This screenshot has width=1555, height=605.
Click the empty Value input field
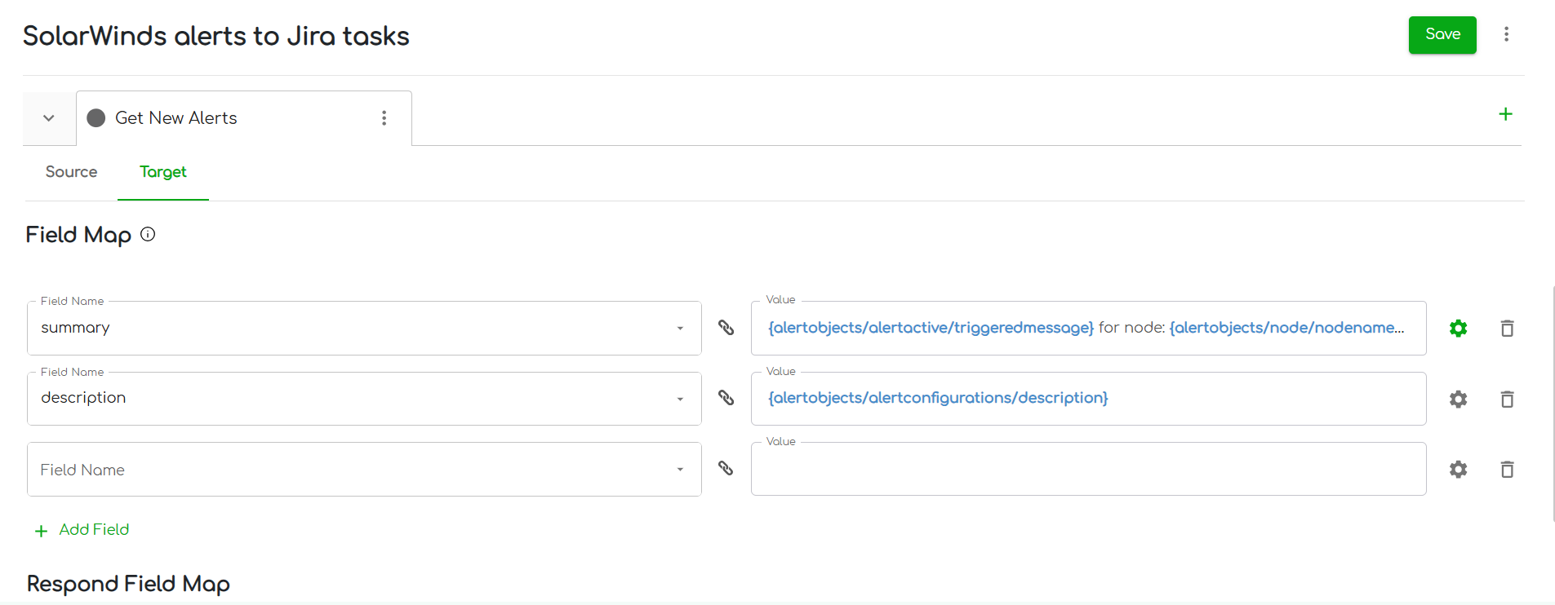(x=1088, y=469)
